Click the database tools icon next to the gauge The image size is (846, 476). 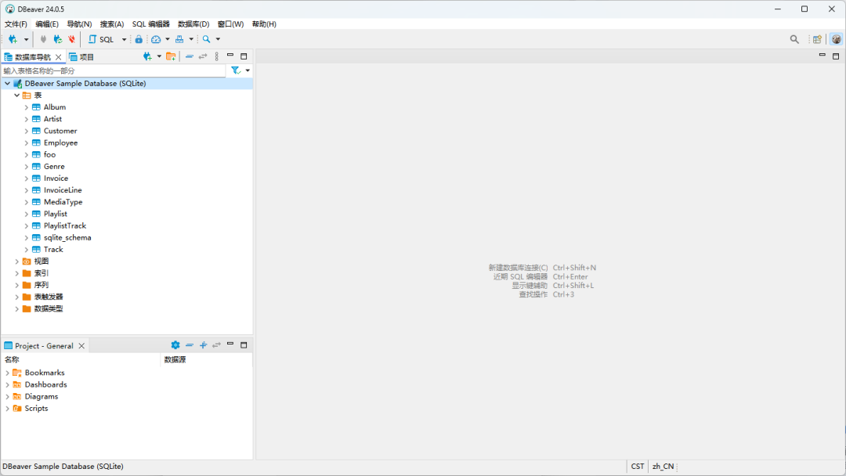click(179, 39)
